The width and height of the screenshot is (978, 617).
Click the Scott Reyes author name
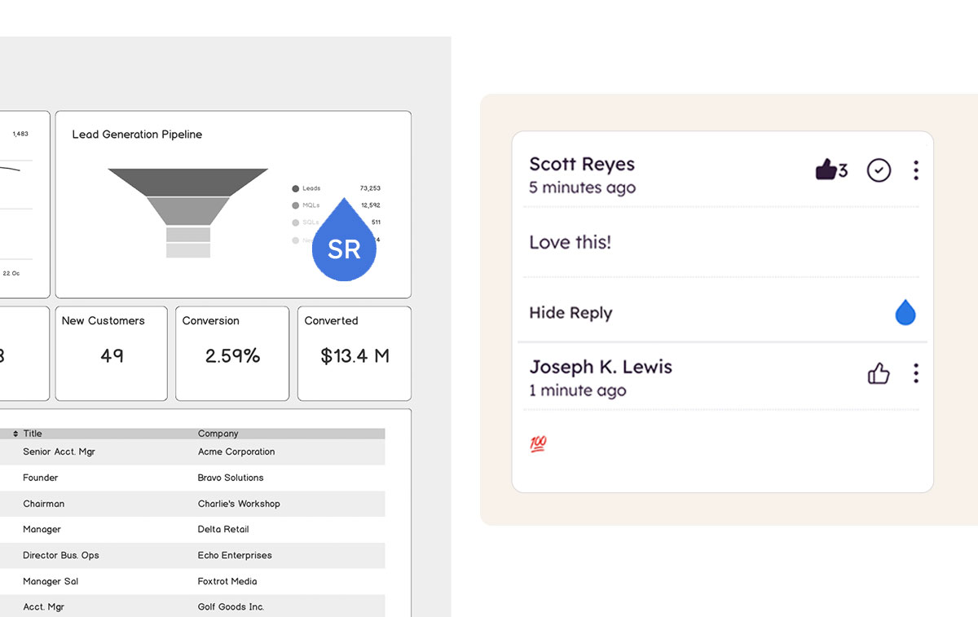[x=582, y=164]
